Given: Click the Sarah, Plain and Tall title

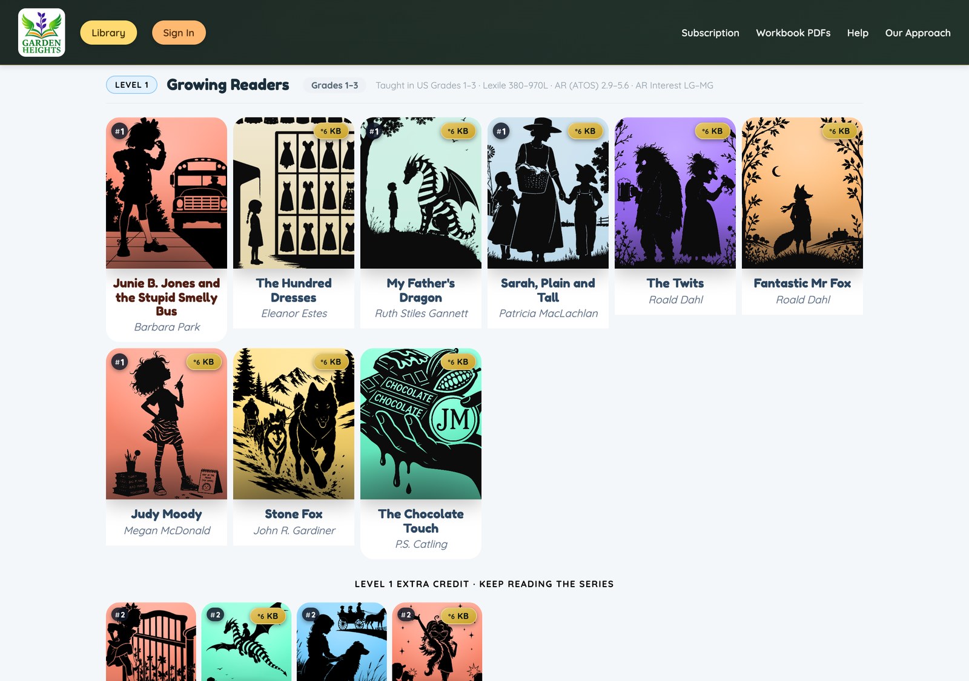Looking at the screenshot, I should [548, 291].
